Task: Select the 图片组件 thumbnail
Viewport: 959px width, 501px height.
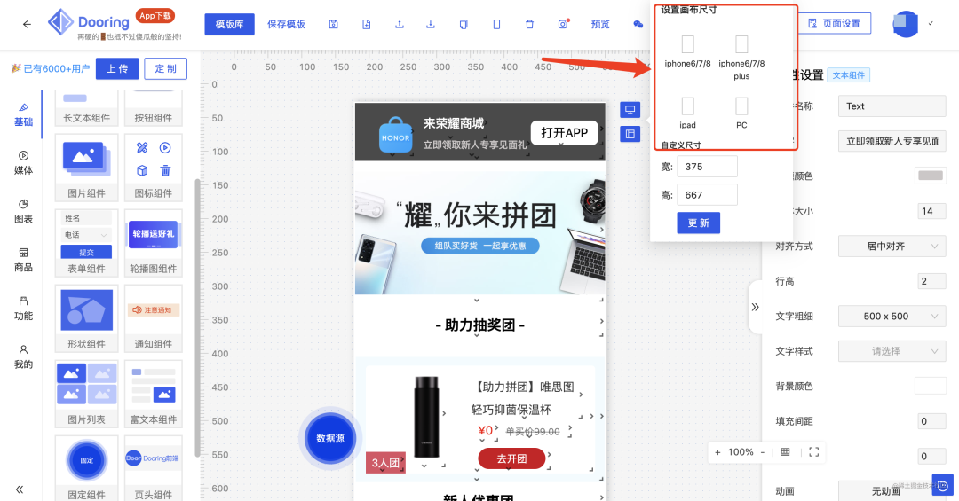Action: [86, 168]
